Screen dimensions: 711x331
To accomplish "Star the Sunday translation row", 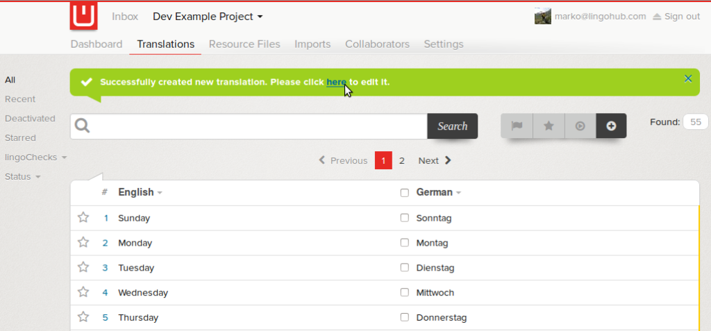I will point(83,218).
